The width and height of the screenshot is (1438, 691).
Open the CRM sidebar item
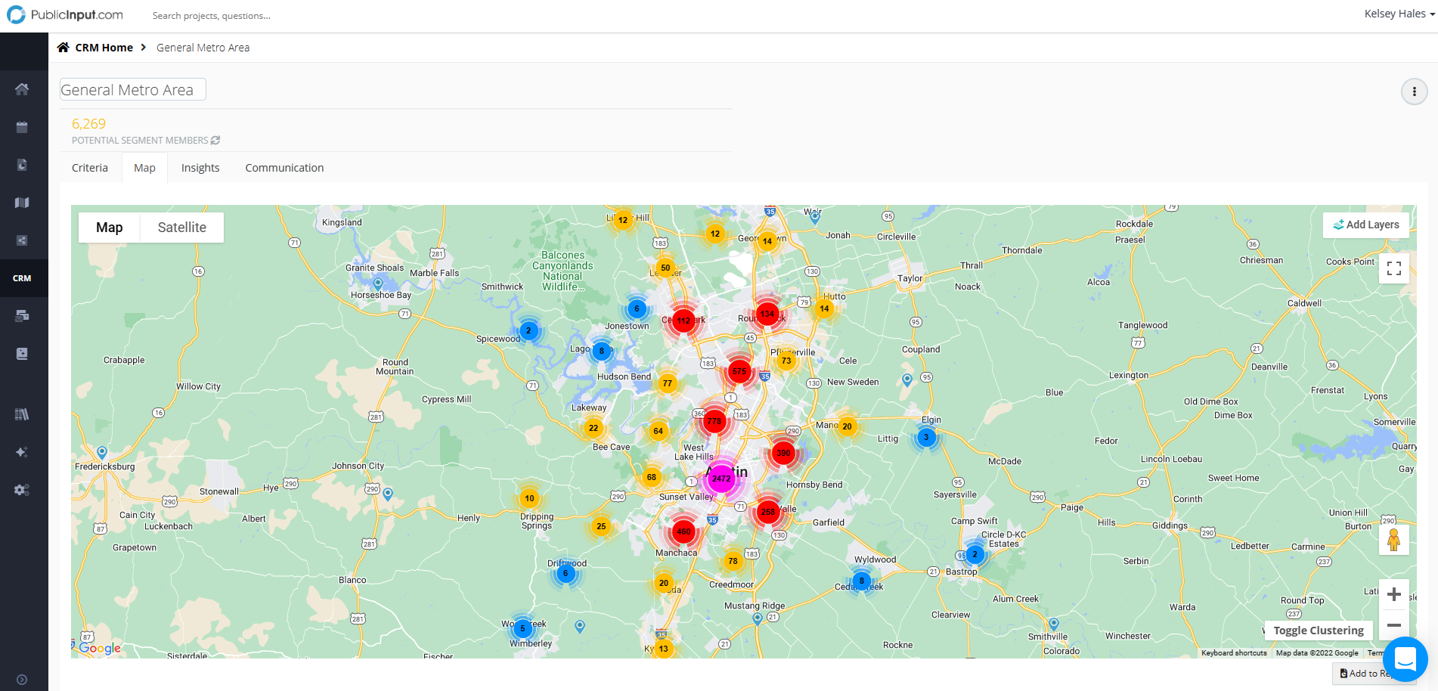click(22, 278)
